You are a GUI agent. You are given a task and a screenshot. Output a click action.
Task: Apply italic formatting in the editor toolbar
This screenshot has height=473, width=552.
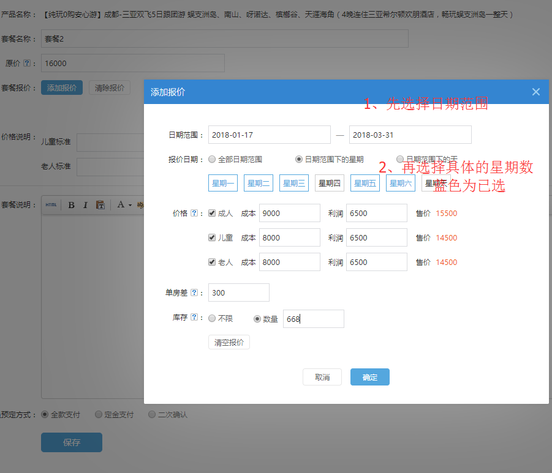tap(86, 204)
